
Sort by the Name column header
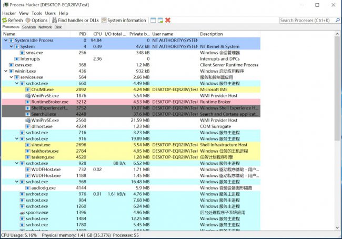click(x=36, y=34)
